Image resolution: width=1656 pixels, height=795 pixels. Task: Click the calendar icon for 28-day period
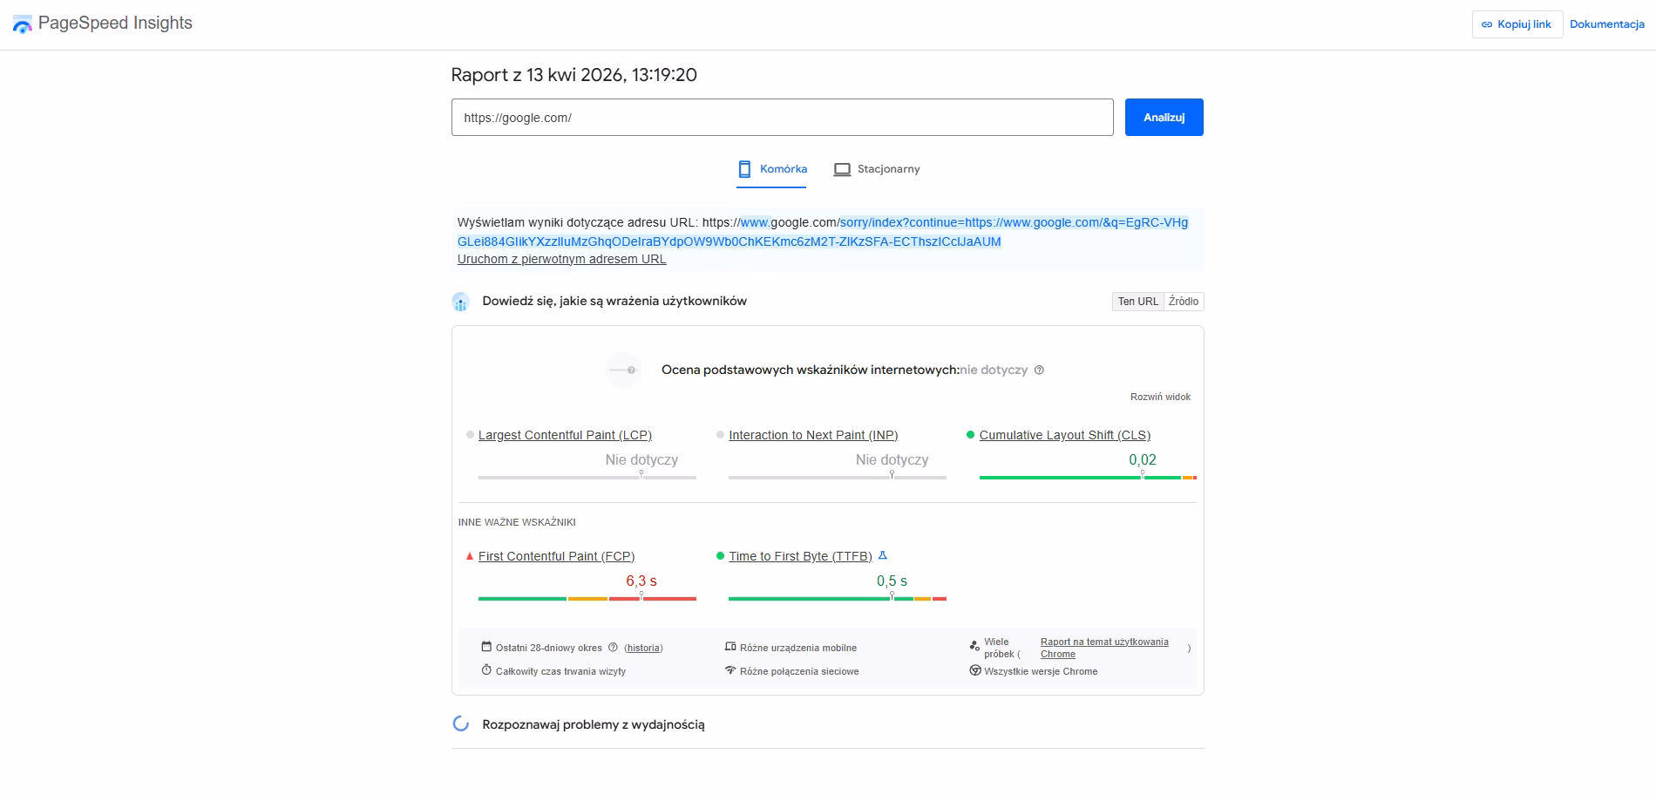point(486,647)
